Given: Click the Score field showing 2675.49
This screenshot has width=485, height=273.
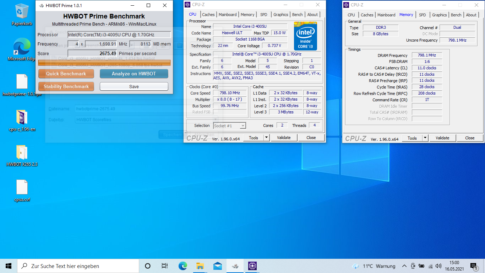Looking at the screenshot, I should pos(92,53).
